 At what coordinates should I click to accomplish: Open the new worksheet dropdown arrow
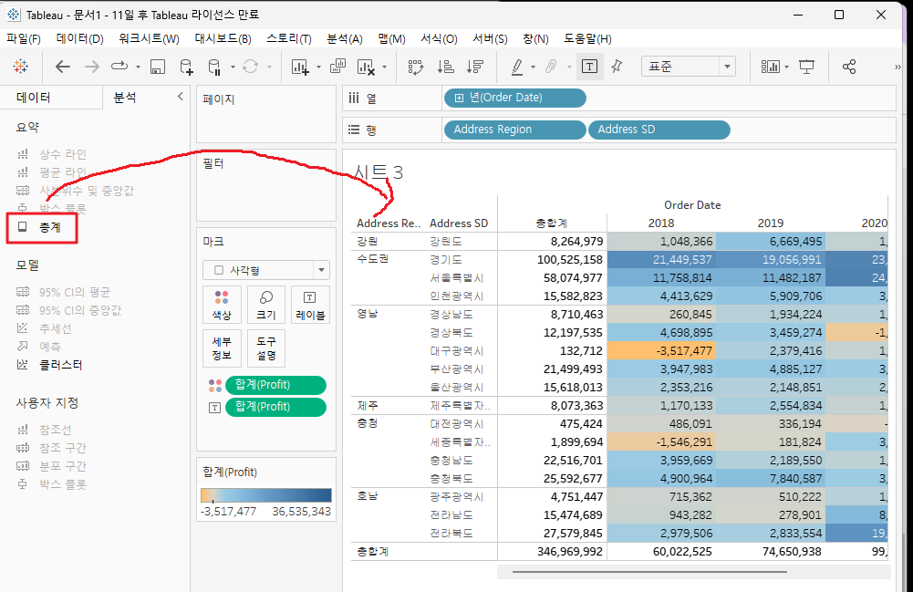pyautogui.click(x=318, y=67)
